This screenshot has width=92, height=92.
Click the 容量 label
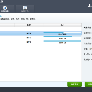click(x=86, y=49)
